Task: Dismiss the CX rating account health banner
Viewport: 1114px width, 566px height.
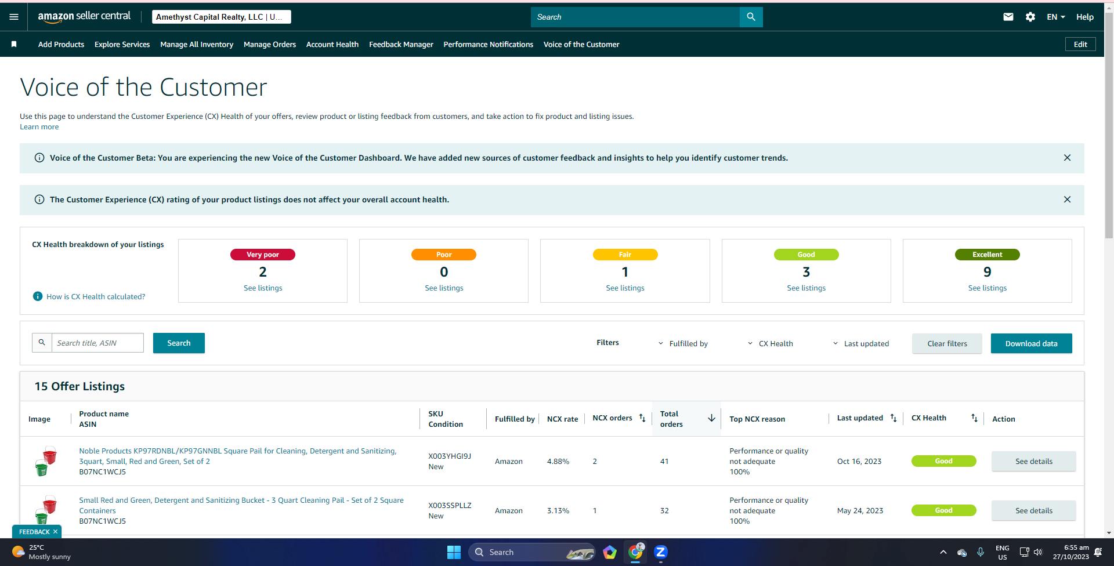Action: tap(1067, 199)
